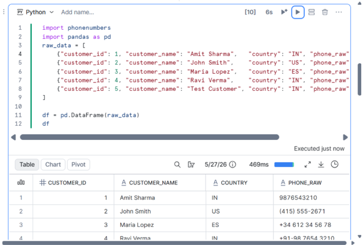Click the pd.DataFrame(raw_data) code line
This screenshot has height=245, width=364.
[91, 115]
